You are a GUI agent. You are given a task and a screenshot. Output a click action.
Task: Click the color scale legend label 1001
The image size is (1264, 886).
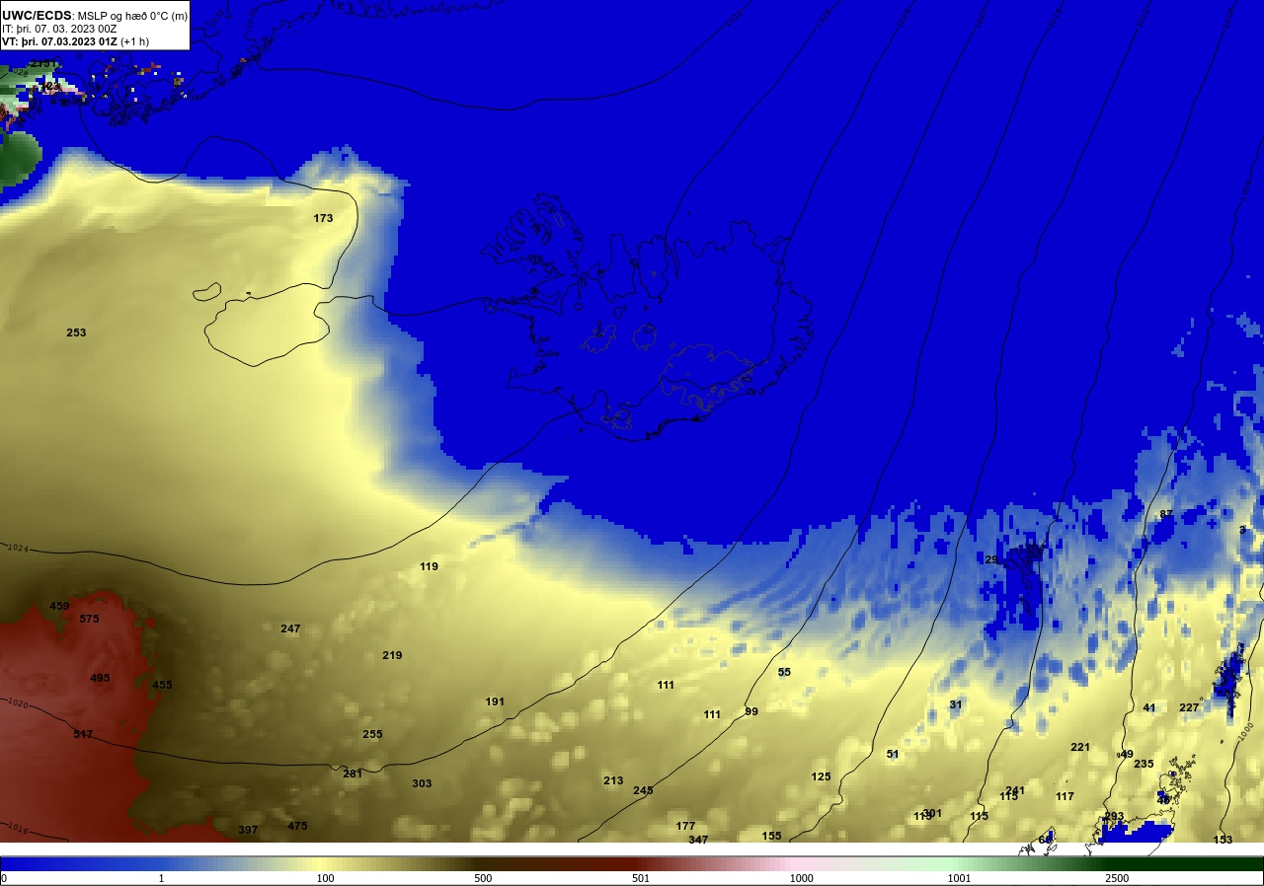tap(959, 878)
